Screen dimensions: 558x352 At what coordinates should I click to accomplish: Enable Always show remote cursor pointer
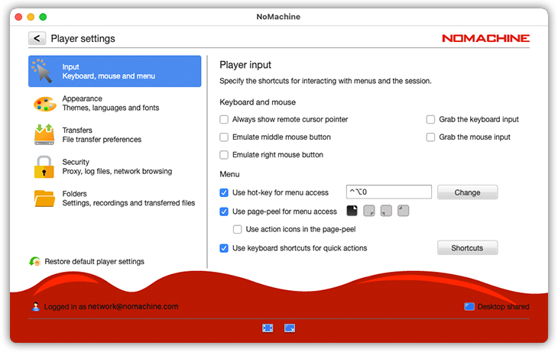click(224, 120)
